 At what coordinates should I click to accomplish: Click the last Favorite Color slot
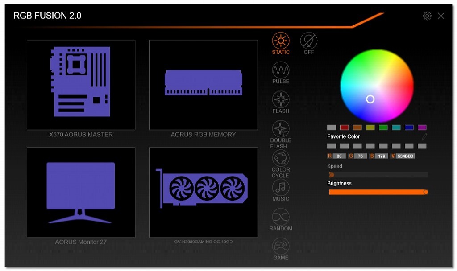pos(422,146)
